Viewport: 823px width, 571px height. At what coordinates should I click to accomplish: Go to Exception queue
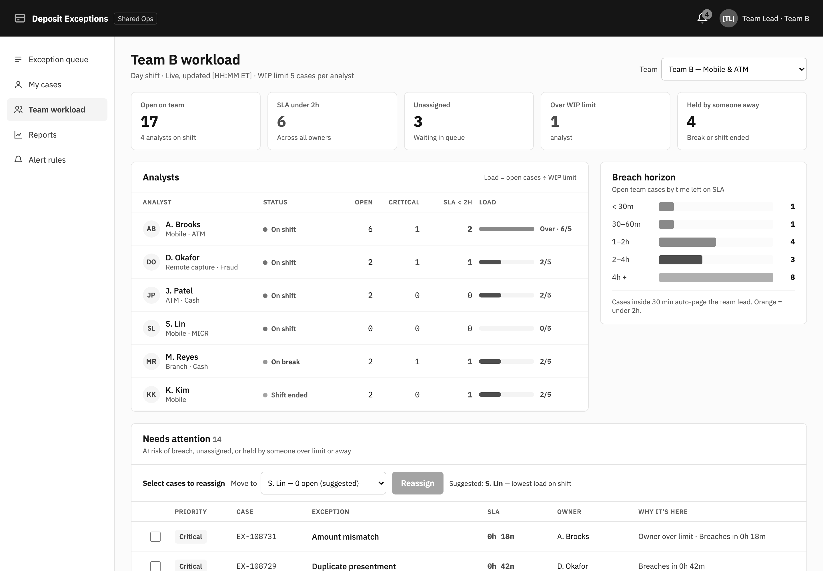pyautogui.click(x=57, y=59)
